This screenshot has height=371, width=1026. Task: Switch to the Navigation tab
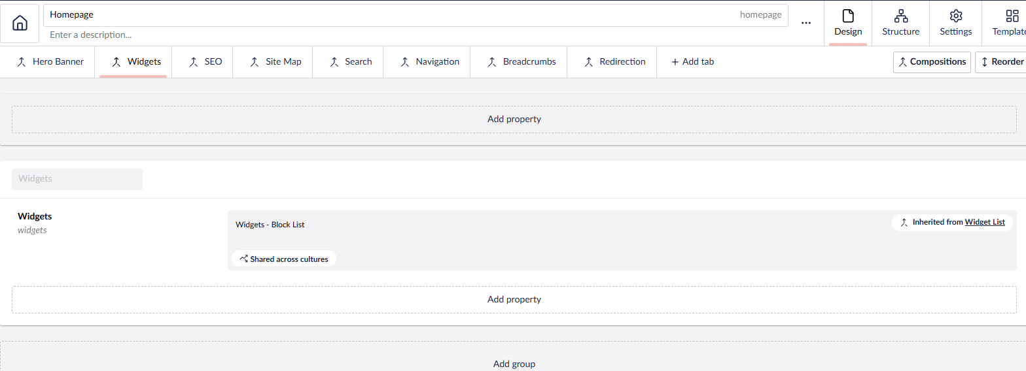click(x=429, y=62)
